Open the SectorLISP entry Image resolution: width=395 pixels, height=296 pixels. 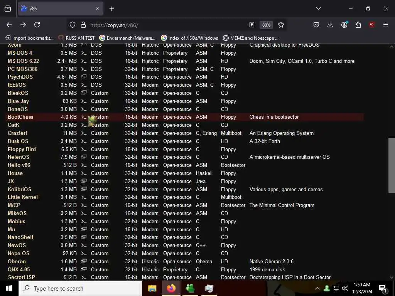[x=22, y=277]
